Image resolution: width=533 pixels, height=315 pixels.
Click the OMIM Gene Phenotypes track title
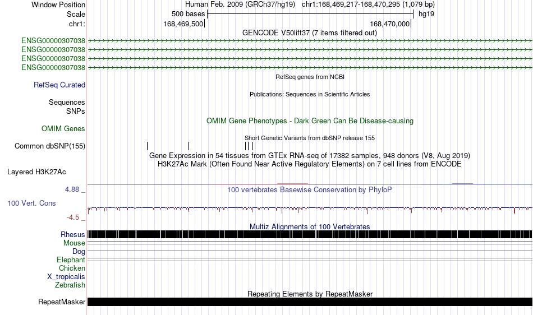310,121
